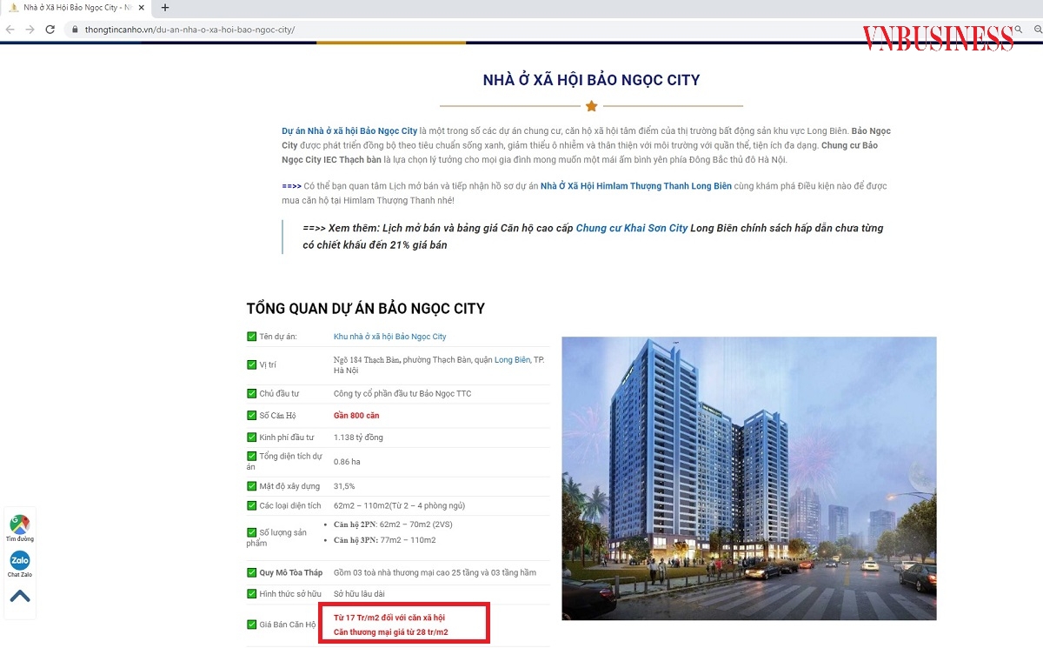Image resolution: width=1043 pixels, height=648 pixels.
Task: Click the green checkmark beside Tên dự án
Action: pyautogui.click(x=250, y=336)
